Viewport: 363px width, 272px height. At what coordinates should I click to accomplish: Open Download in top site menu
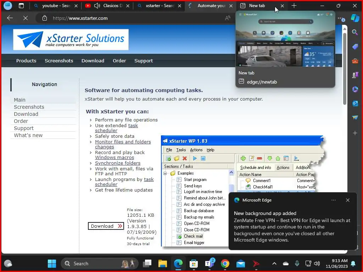pos(93,61)
